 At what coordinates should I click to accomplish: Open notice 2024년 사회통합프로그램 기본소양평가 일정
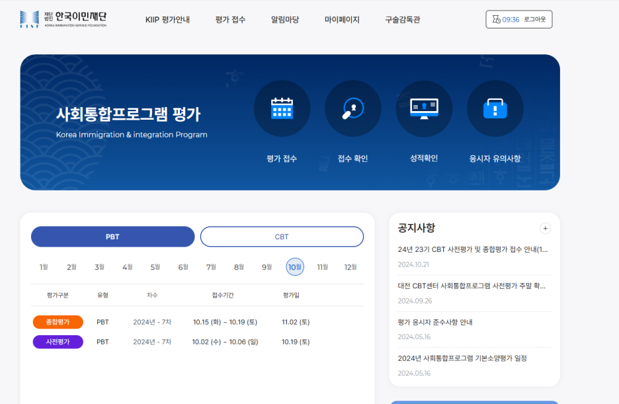click(462, 358)
